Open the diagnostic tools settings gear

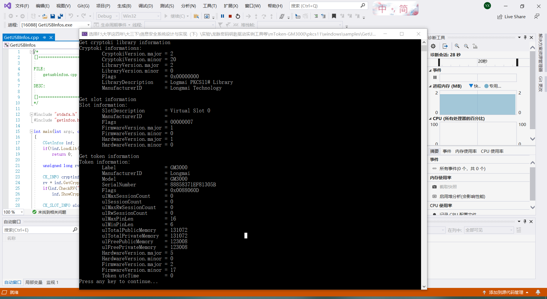click(433, 46)
